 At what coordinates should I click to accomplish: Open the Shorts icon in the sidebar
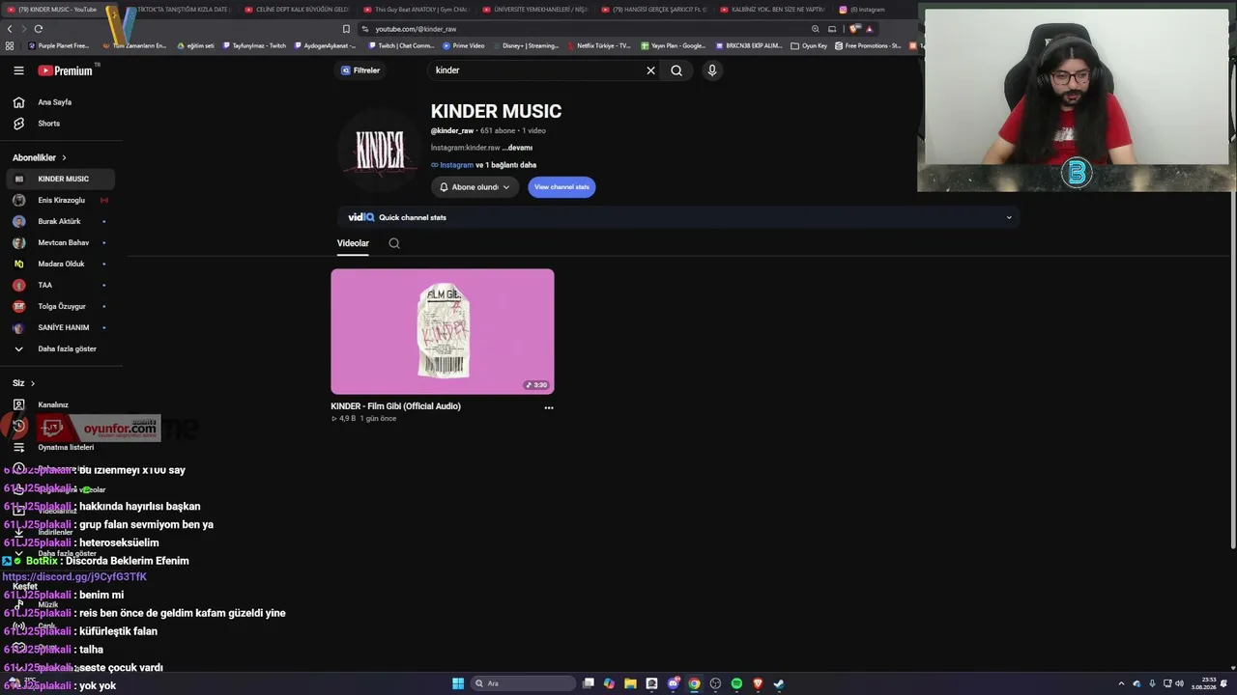pyautogui.click(x=18, y=124)
